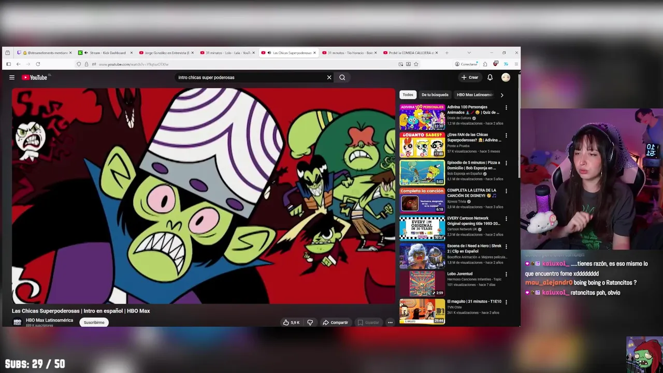
Task: Switch to Probé la COMIDA CALLEJERA tab
Action: coord(411,53)
